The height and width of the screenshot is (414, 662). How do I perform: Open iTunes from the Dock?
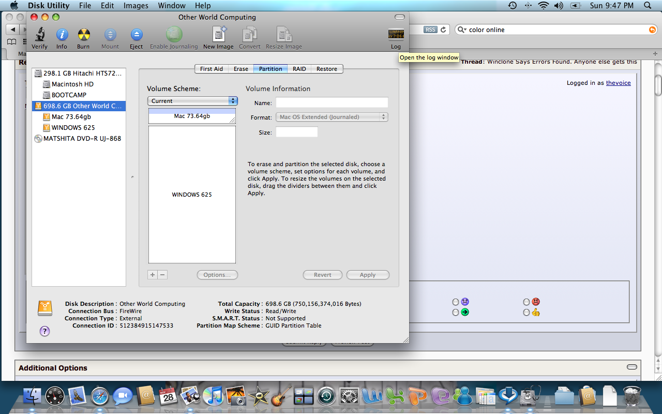(213, 396)
